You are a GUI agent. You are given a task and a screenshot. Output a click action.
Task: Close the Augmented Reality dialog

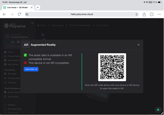(139, 45)
